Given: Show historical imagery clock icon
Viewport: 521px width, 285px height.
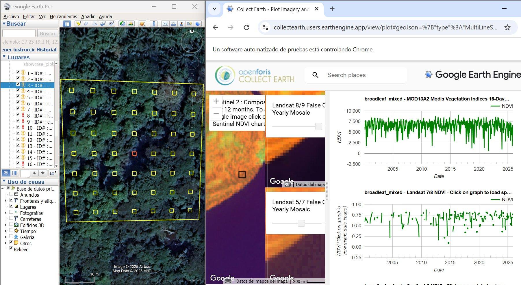Looking at the screenshot, I should (x=123, y=24).
